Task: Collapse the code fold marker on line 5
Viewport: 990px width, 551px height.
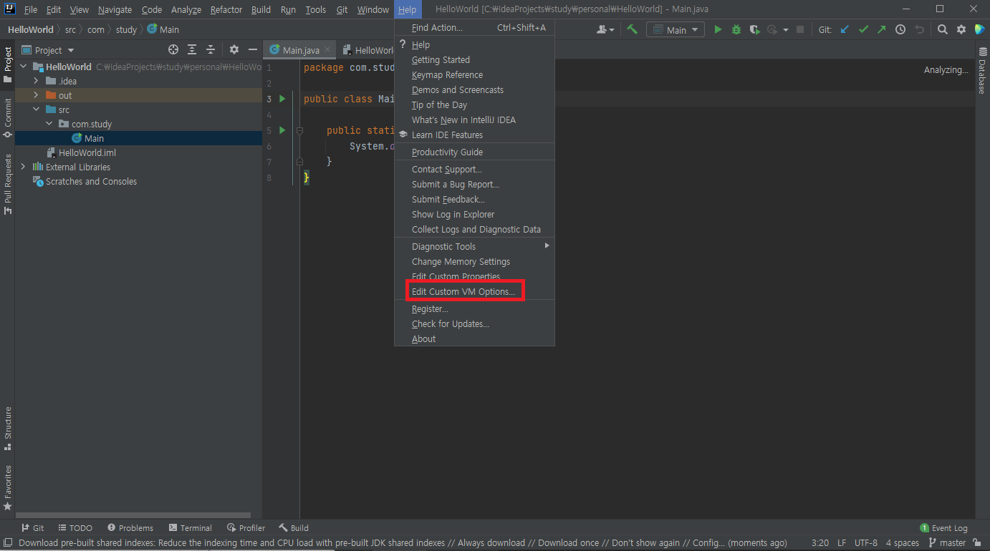Action: pos(300,130)
